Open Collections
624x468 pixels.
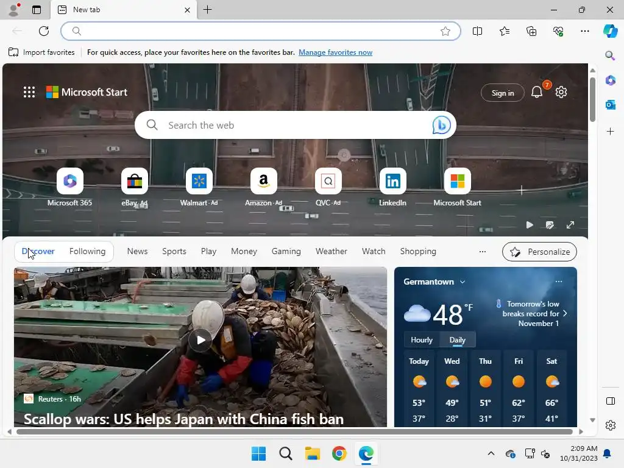coord(531,31)
